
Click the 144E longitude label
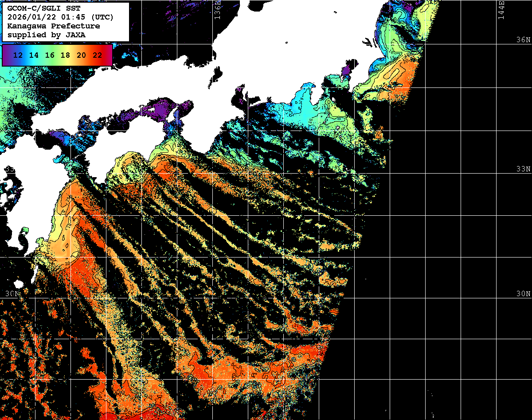pos(501,10)
